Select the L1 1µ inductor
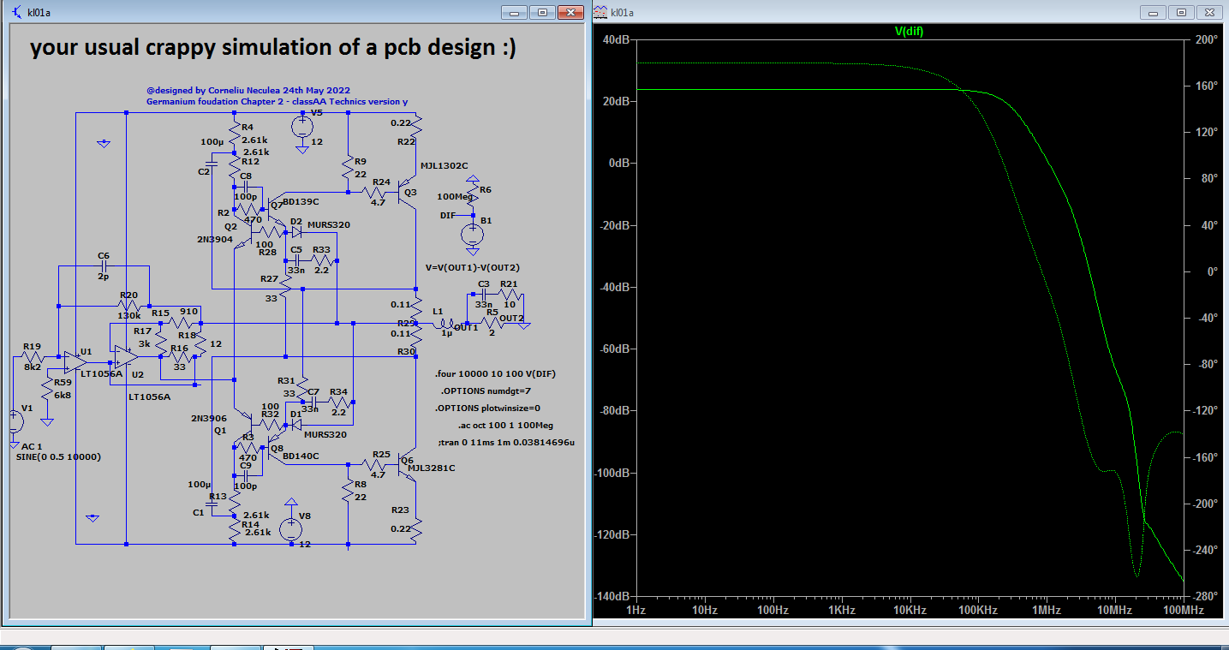The image size is (1229, 650). coord(443,324)
